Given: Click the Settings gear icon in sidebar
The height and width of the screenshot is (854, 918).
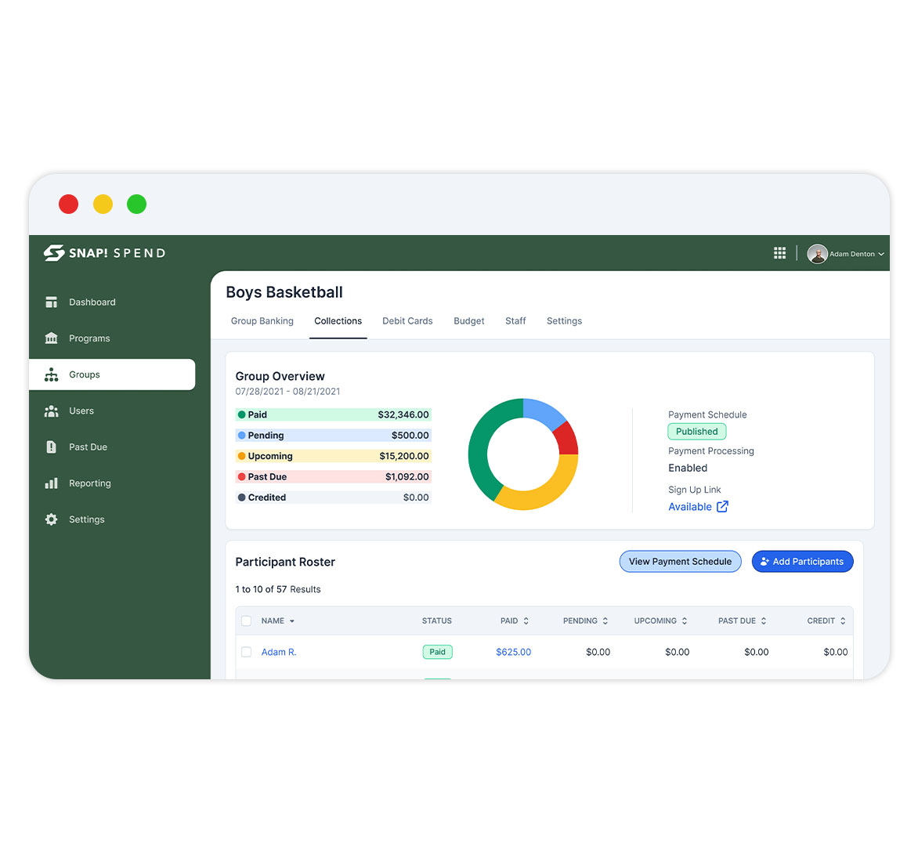Looking at the screenshot, I should click(x=52, y=519).
